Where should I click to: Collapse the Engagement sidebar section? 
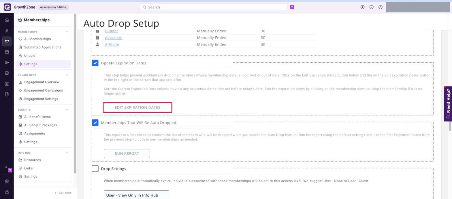pyautogui.click(x=67, y=75)
